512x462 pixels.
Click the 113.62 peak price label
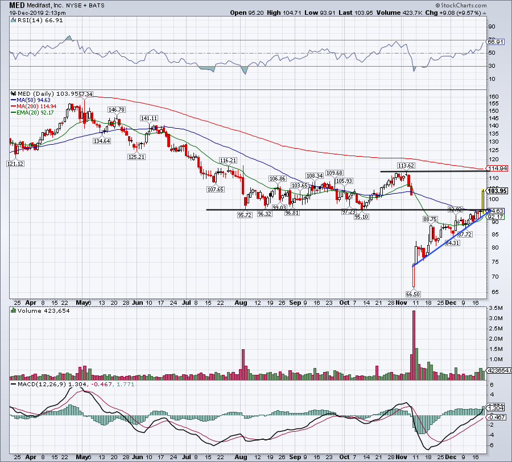coord(406,165)
